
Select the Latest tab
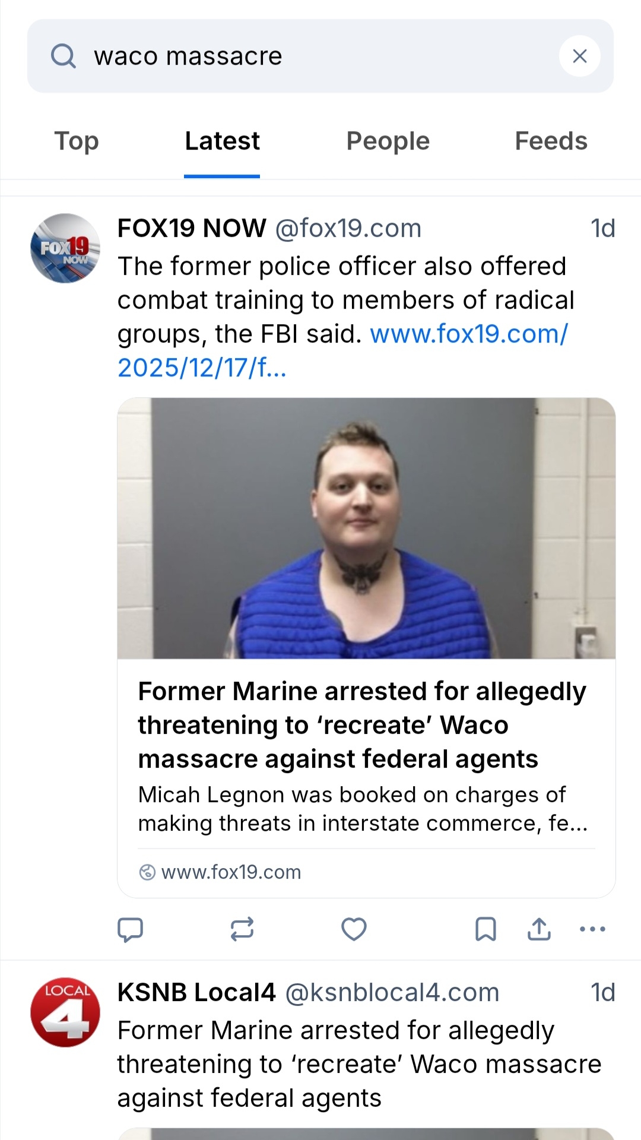[x=222, y=141]
